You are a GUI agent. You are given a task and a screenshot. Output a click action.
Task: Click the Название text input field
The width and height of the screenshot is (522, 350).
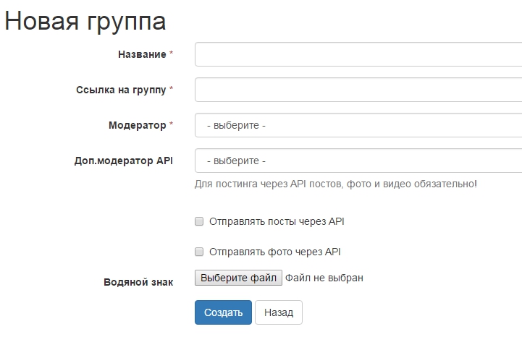pyautogui.click(x=358, y=54)
